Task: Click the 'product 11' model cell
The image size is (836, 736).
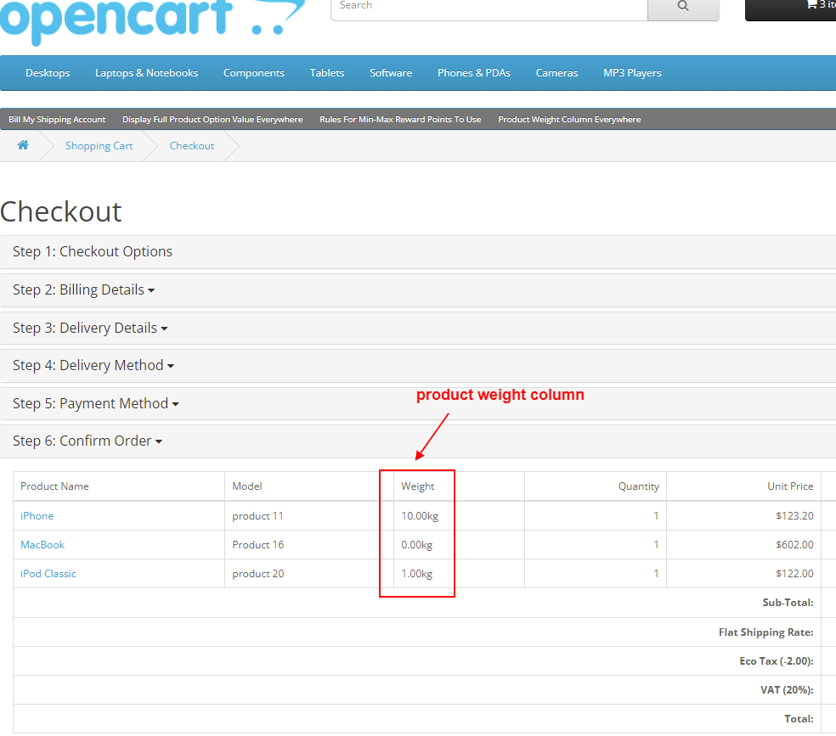Action: [258, 516]
